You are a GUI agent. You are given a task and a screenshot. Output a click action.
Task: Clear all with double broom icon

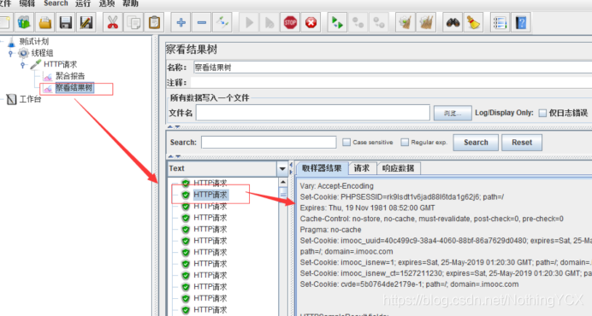click(426, 22)
